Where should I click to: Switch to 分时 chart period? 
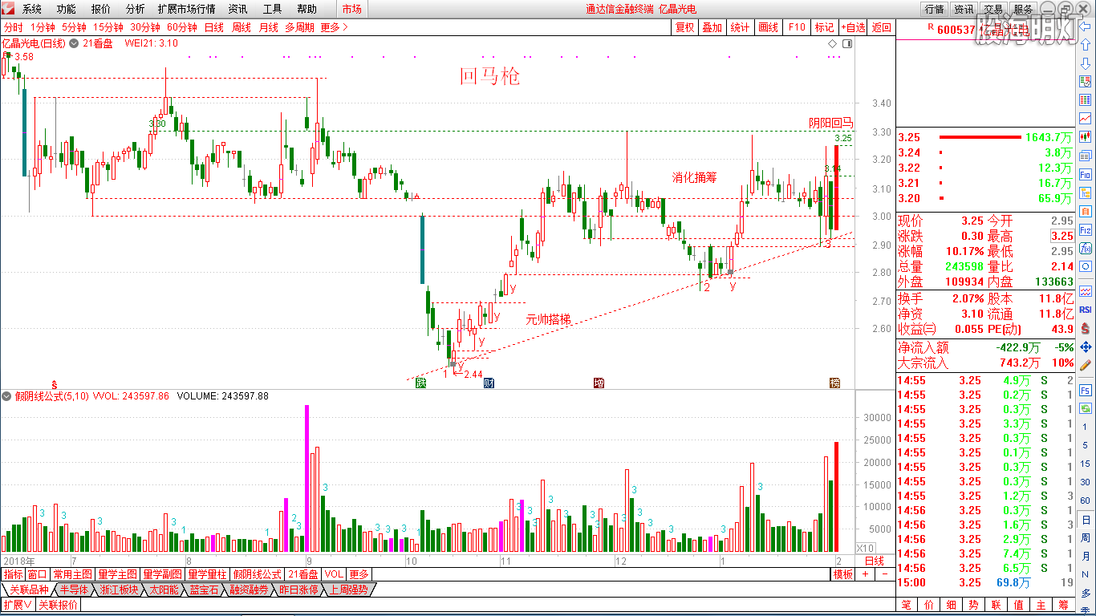(x=13, y=27)
